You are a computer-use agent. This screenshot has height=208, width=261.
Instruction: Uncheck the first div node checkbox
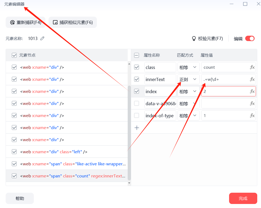14,67
